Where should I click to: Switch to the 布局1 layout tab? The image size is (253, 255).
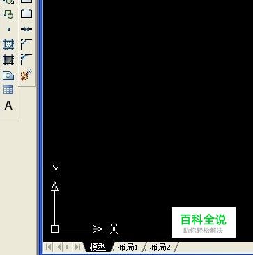coord(128,247)
